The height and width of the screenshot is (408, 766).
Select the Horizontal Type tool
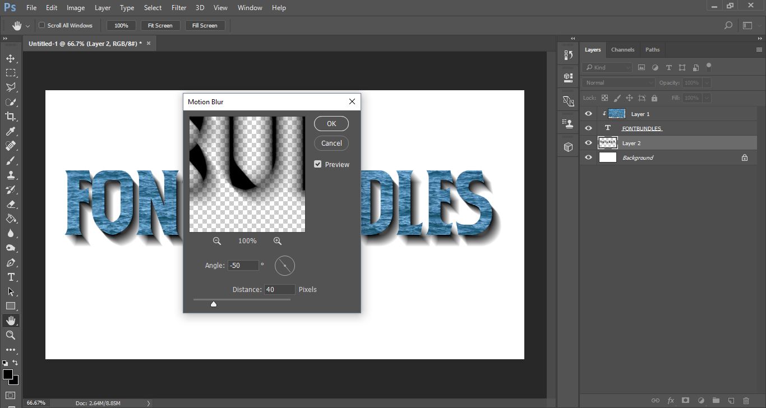coord(11,277)
